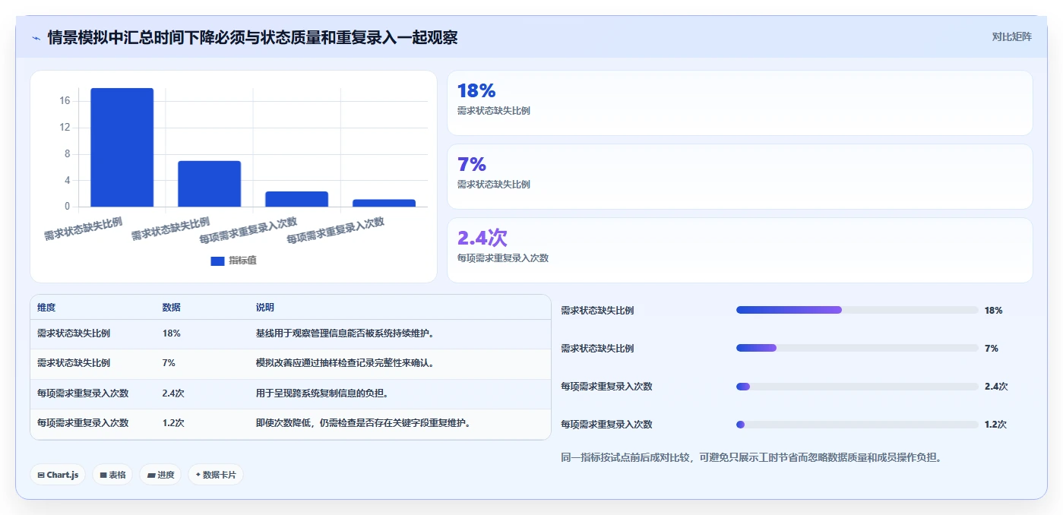
Task: Select the 数据卡片 tag
Action: point(216,475)
